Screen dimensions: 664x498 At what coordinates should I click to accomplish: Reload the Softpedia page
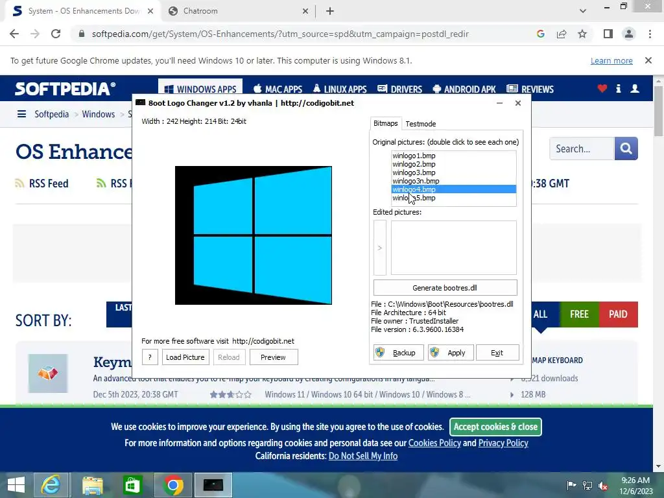pos(56,34)
